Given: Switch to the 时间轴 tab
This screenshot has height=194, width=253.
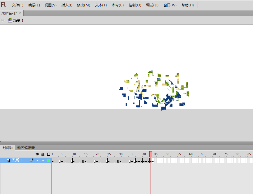Looking at the screenshot, I should 8,148.
